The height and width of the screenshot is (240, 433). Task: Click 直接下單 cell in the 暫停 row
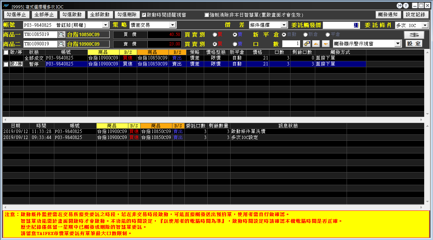point(340,64)
